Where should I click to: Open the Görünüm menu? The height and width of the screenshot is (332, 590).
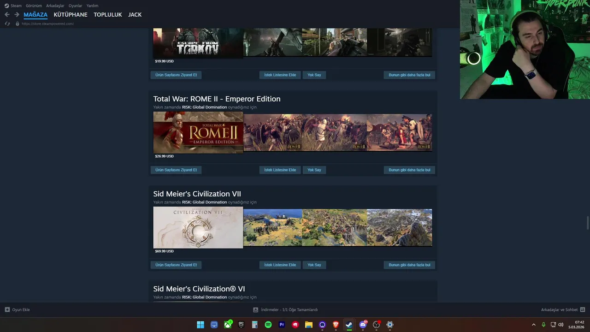click(34, 6)
